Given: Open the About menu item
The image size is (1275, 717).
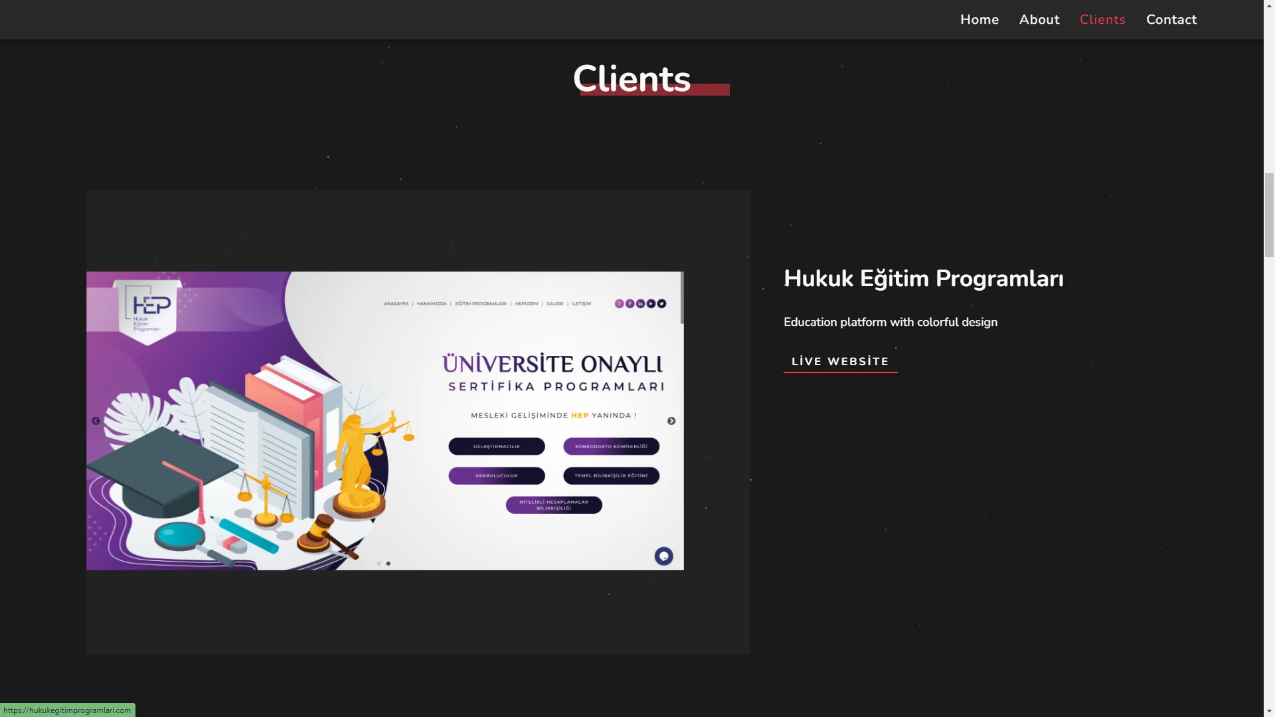Looking at the screenshot, I should [x=1039, y=20].
